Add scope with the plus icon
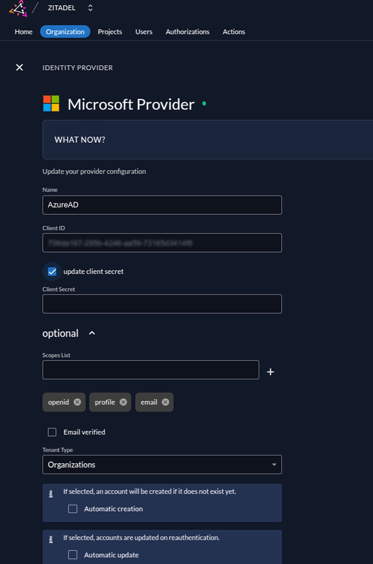Screen dimensions: 373x564 [x=270, y=372]
